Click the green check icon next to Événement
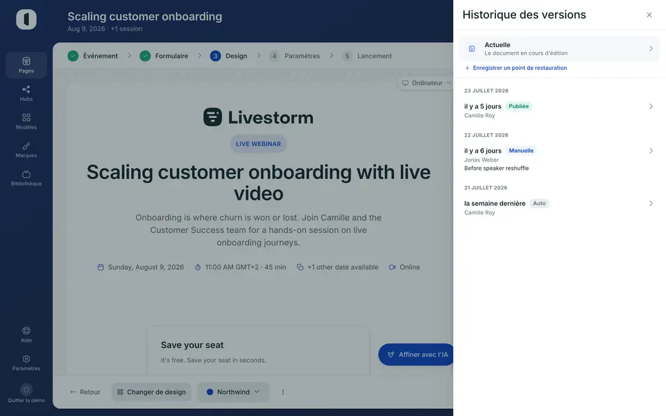This screenshot has height=416, width=666. 73,55
